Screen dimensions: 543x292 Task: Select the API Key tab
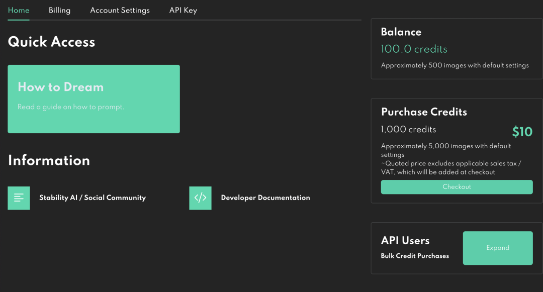coord(183,10)
